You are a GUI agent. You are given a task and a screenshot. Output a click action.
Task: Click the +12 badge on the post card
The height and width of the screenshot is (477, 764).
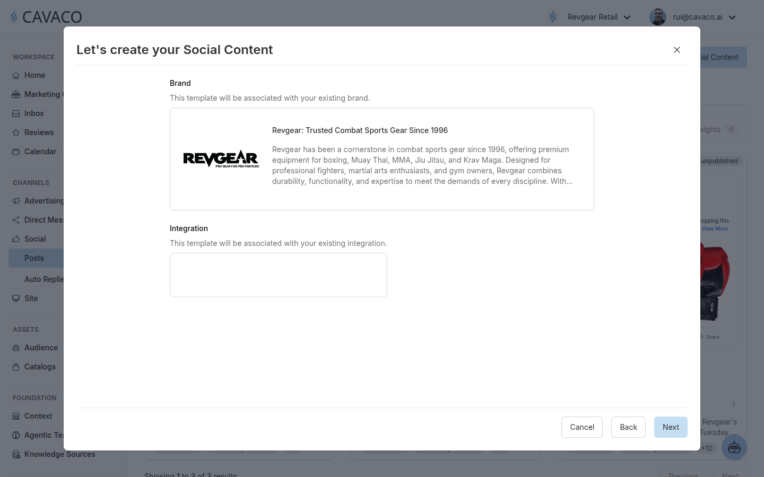pyautogui.click(x=707, y=448)
